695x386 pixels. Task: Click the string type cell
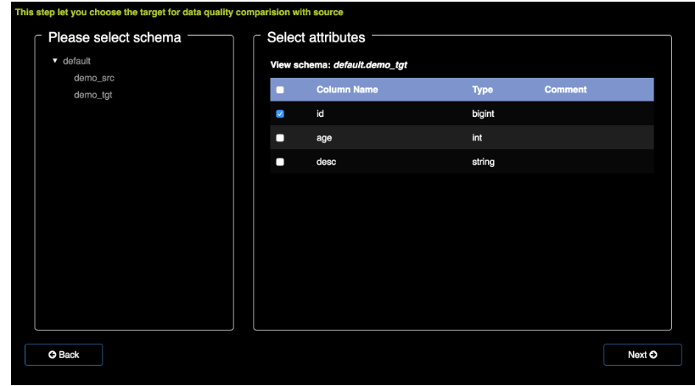click(483, 162)
